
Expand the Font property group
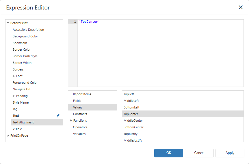coord(14,76)
